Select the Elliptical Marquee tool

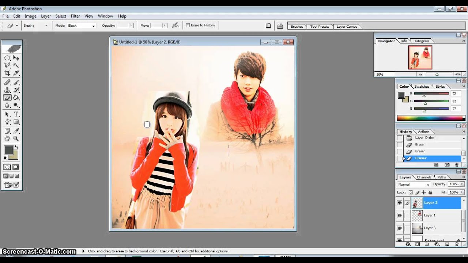click(x=7, y=58)
